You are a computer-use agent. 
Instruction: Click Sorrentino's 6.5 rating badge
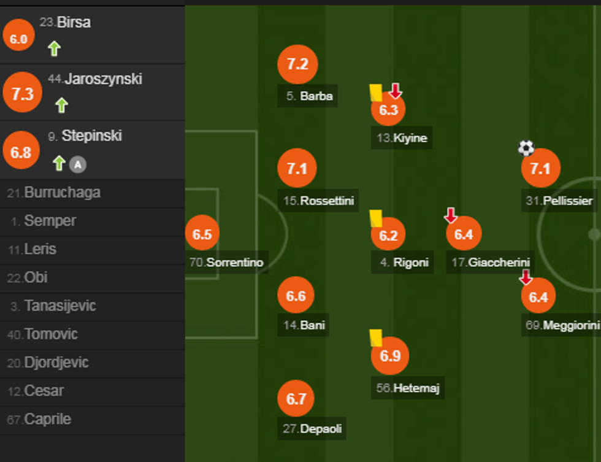pos(202,234)
